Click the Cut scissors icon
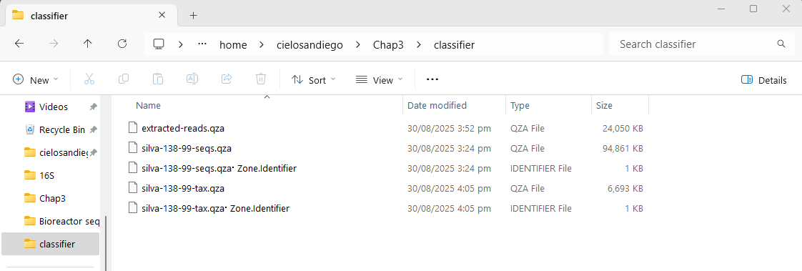Viewport: 802px width, 271px height. tap(89, 79)
